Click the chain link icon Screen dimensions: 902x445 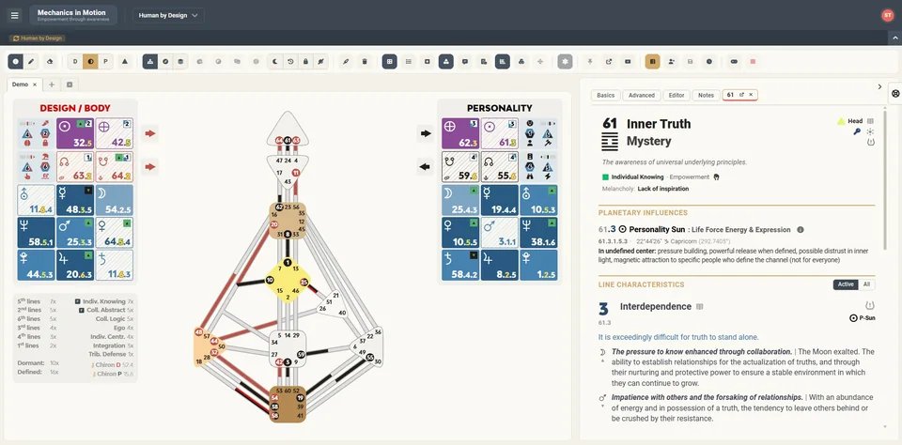734,62
